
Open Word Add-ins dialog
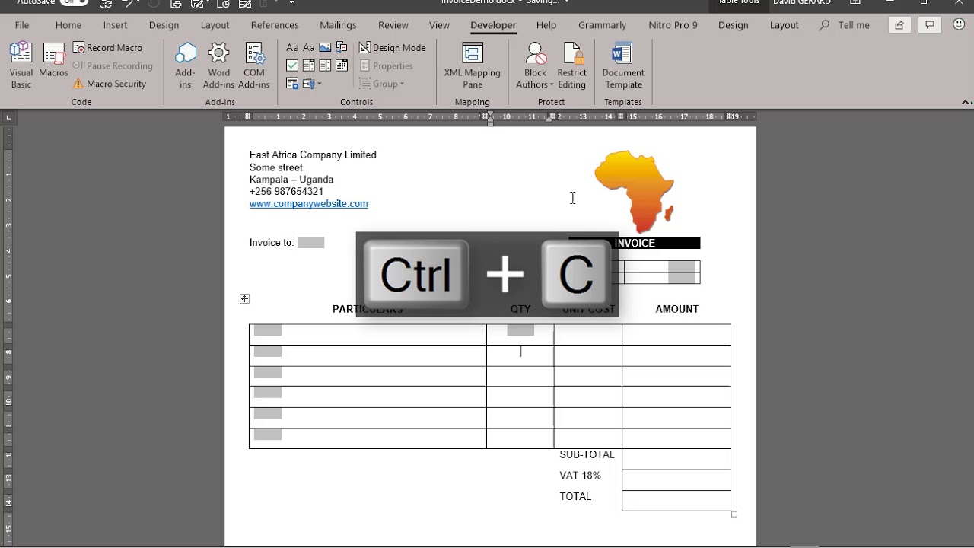pyautogui.click(x=219, y=65)
